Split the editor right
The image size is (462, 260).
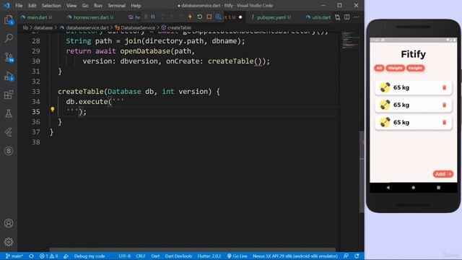point(346,17)
